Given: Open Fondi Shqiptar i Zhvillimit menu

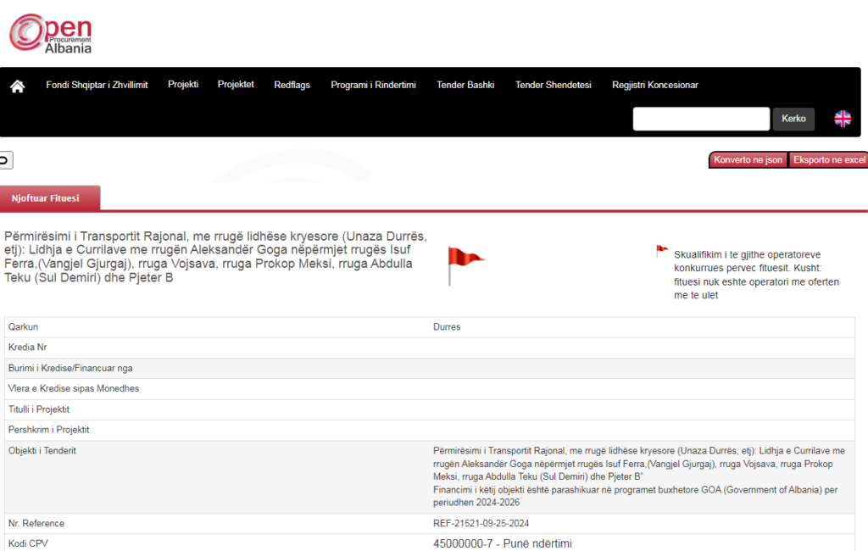Looking at the screenshot, I should click(x=97, y=85).
